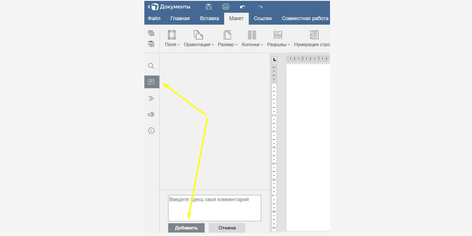Click into the comment text field
Image resolution: width=472 pixels, height=236 pixels.
214,208
